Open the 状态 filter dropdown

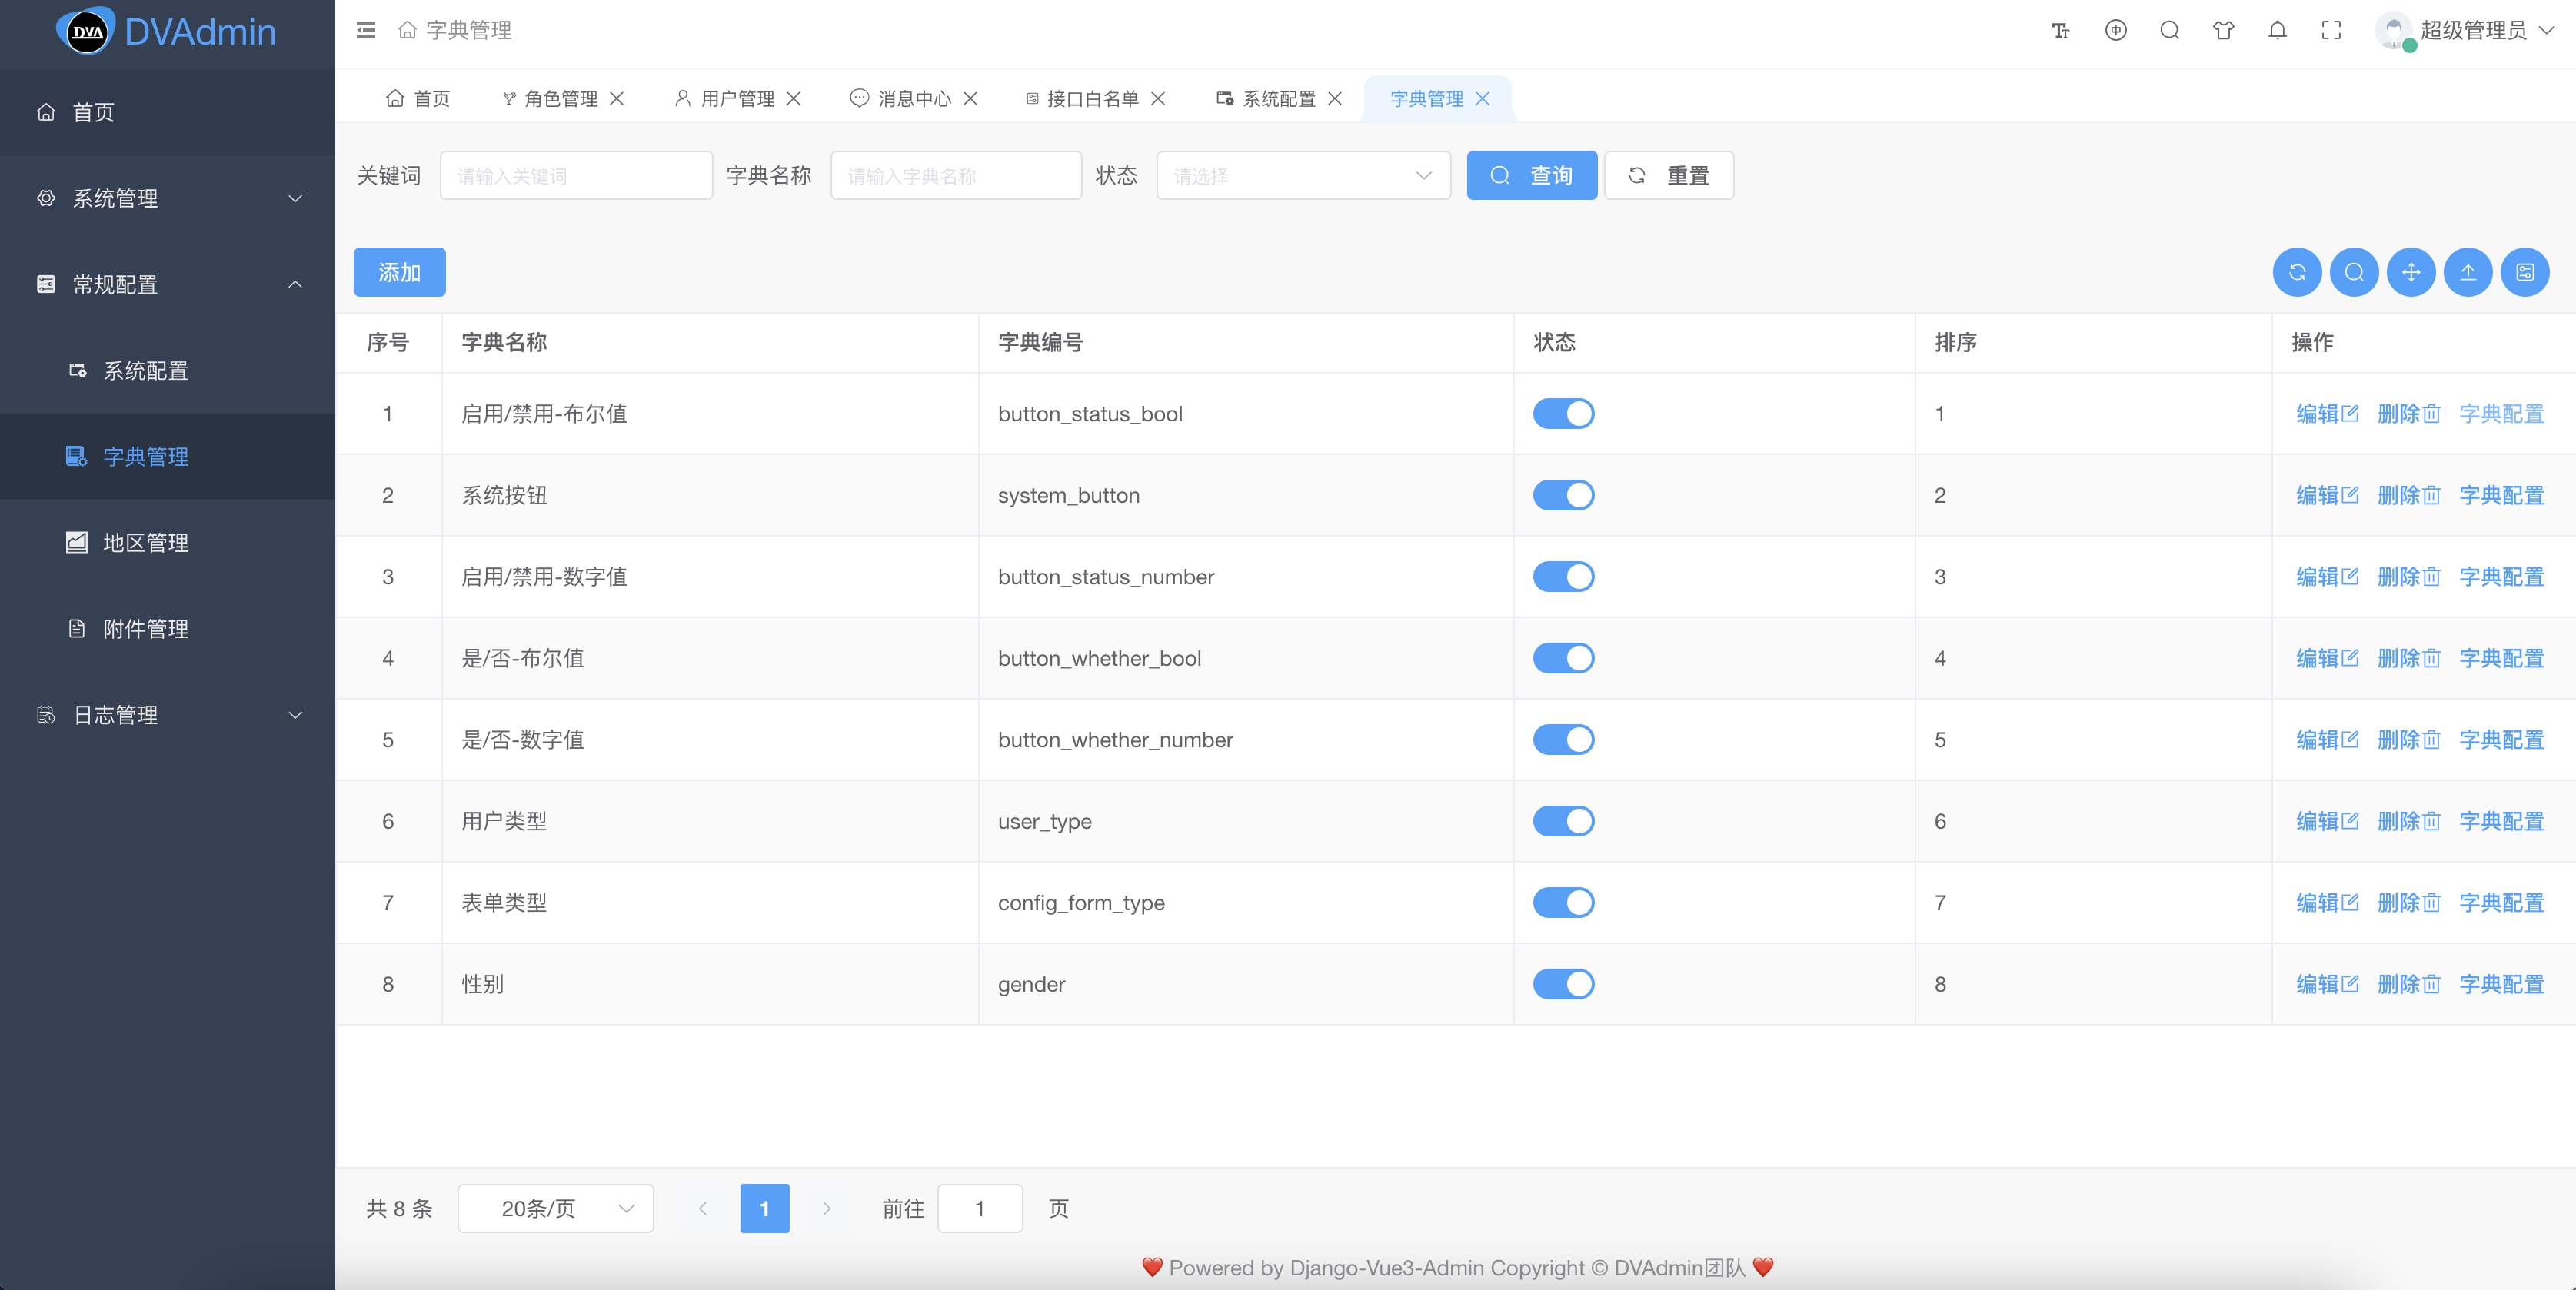(1302, 176)
